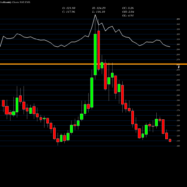Click the 309 price axis label
Image resolution: width=187 pixels, height=187 pixels.
tap(178, 45)
